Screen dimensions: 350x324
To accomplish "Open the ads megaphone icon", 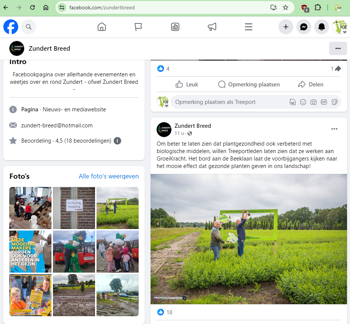I will (x=212, y=27).
